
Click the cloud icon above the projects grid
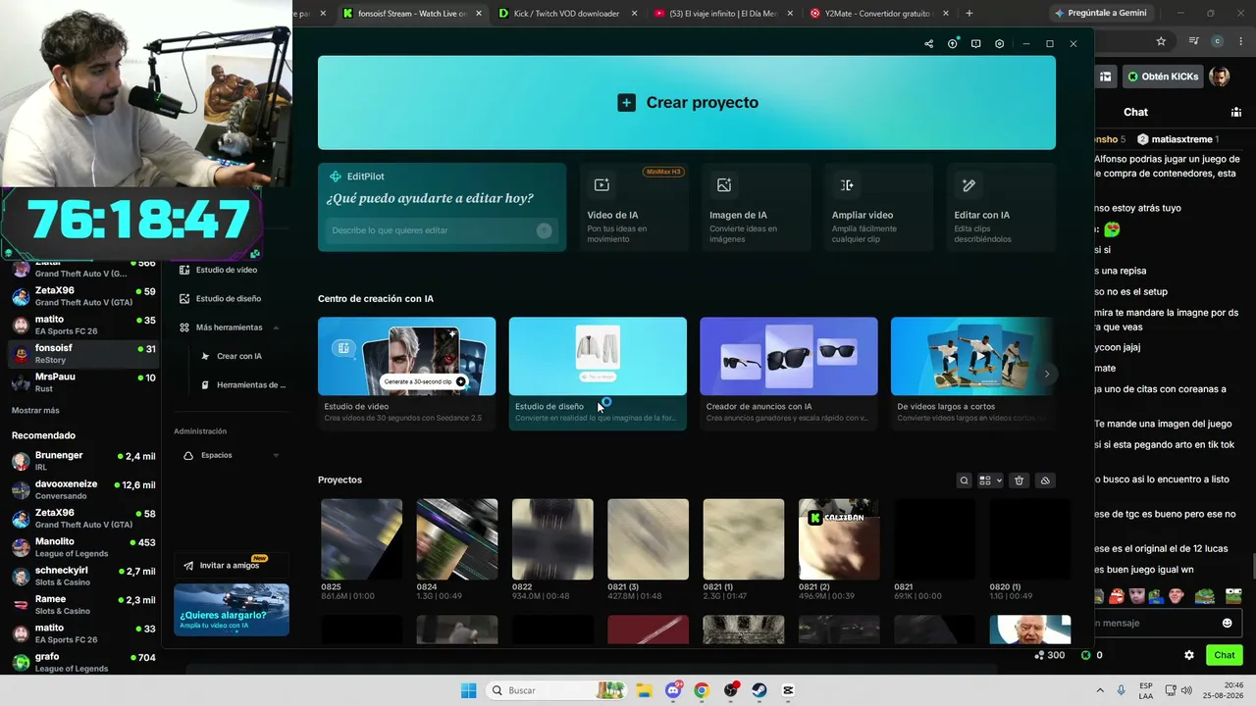[x=1045, y=480]
